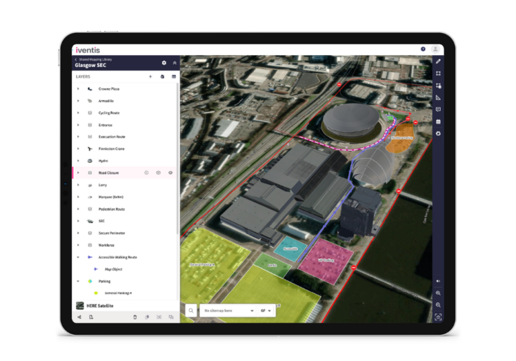Click the export file icon in bottom toolbar

[91, 317]
